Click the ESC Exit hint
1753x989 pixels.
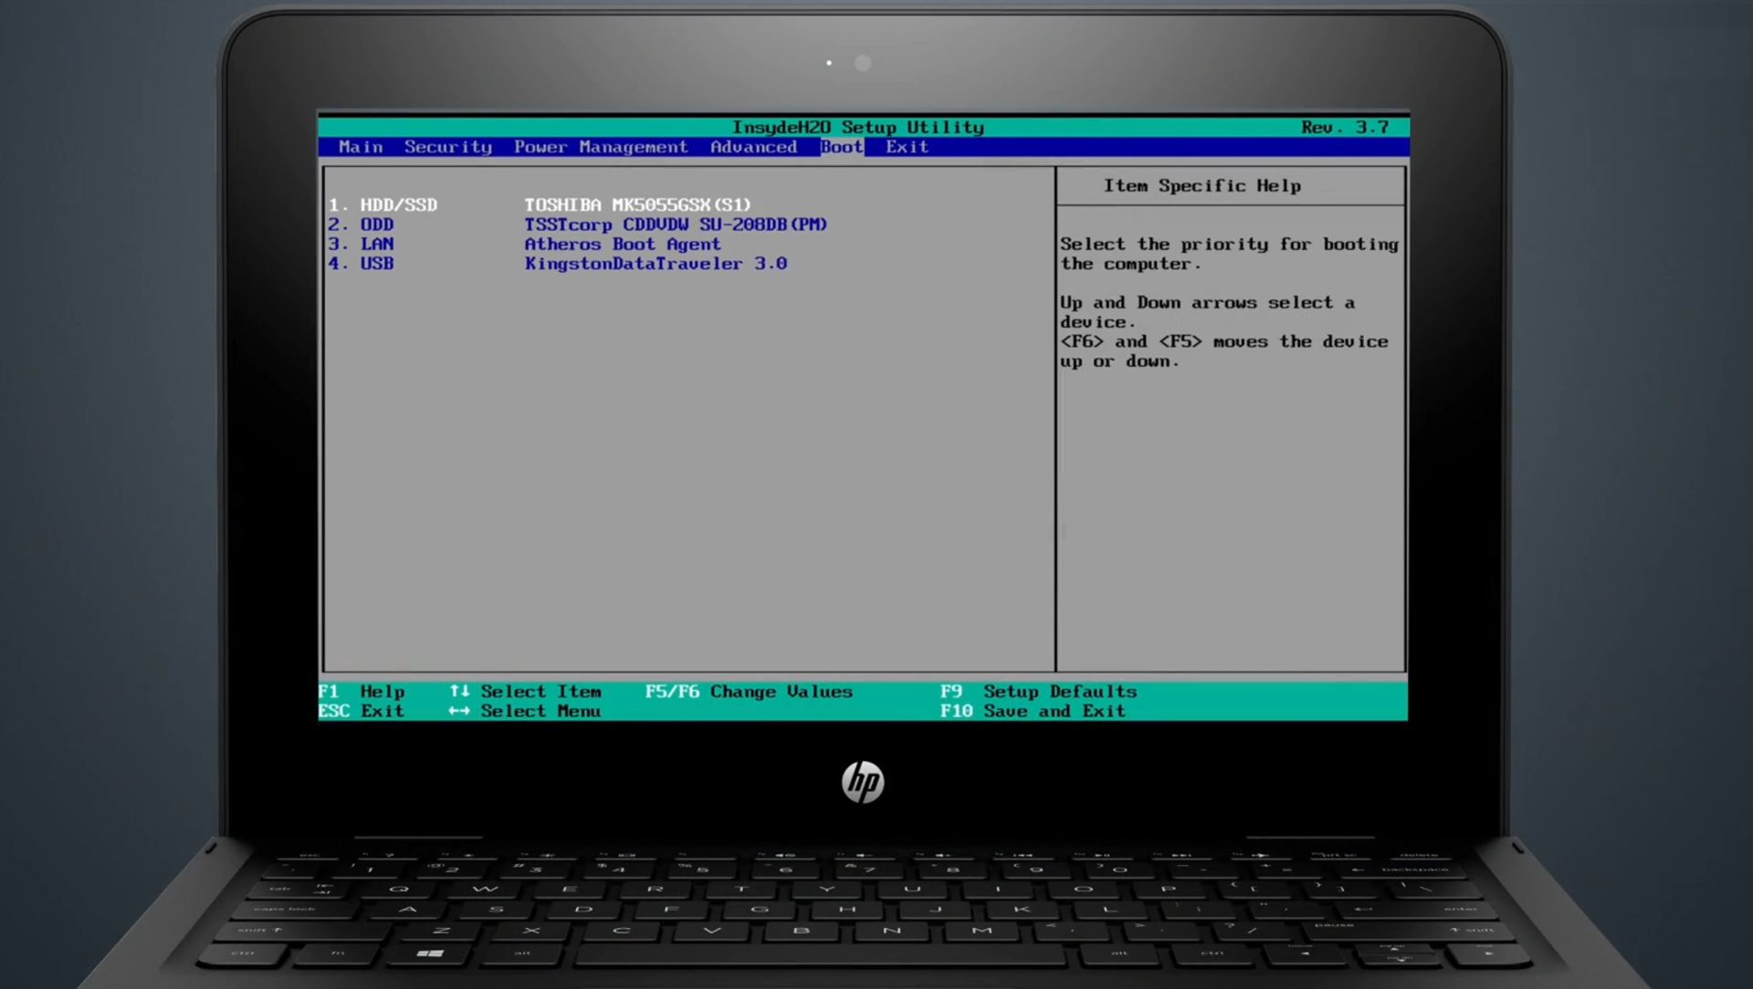tap(365, 711)
